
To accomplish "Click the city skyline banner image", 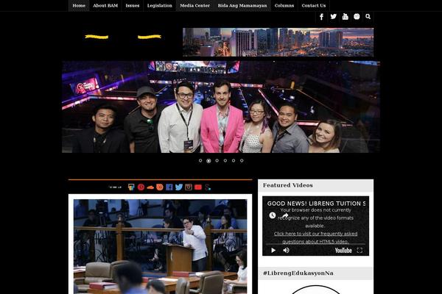I will pos(278,42).
